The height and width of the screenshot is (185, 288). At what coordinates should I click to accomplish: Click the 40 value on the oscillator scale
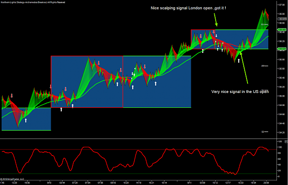280,165
